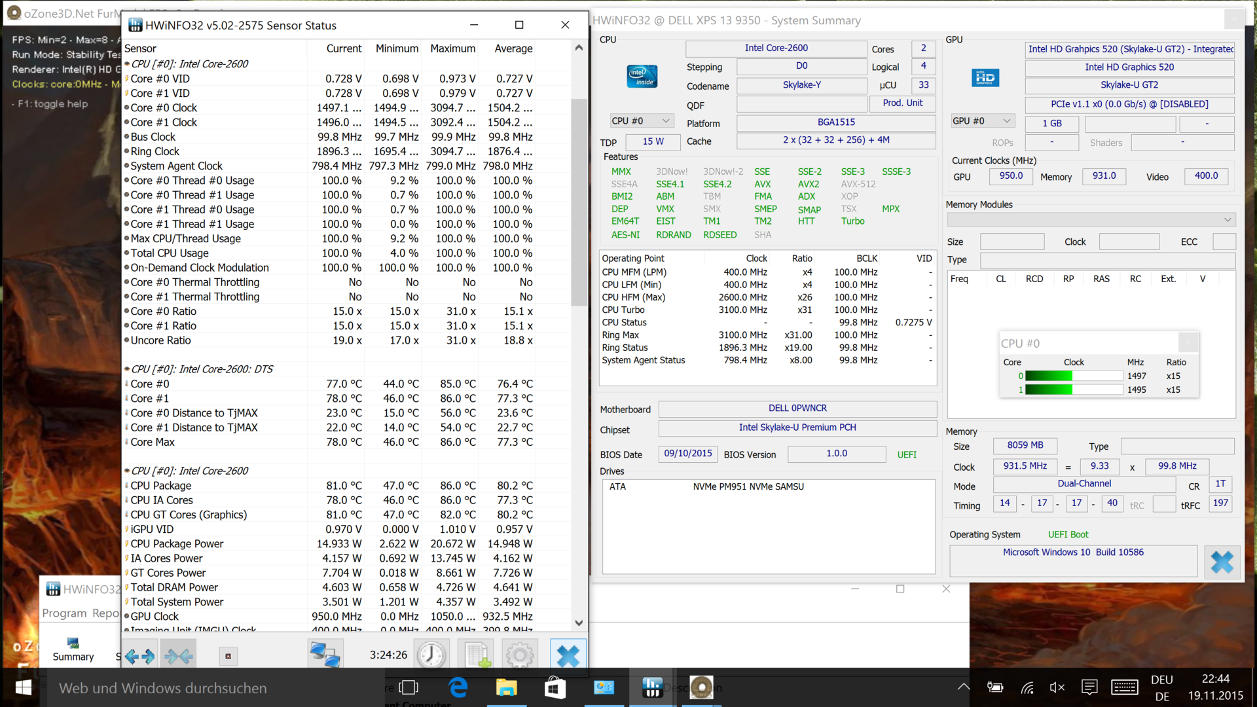Viewport: 1257px width, 707px height.
Task: Expand the Memory Modules dropdown
Action: pyautogui.click(x=1228, y=219)
